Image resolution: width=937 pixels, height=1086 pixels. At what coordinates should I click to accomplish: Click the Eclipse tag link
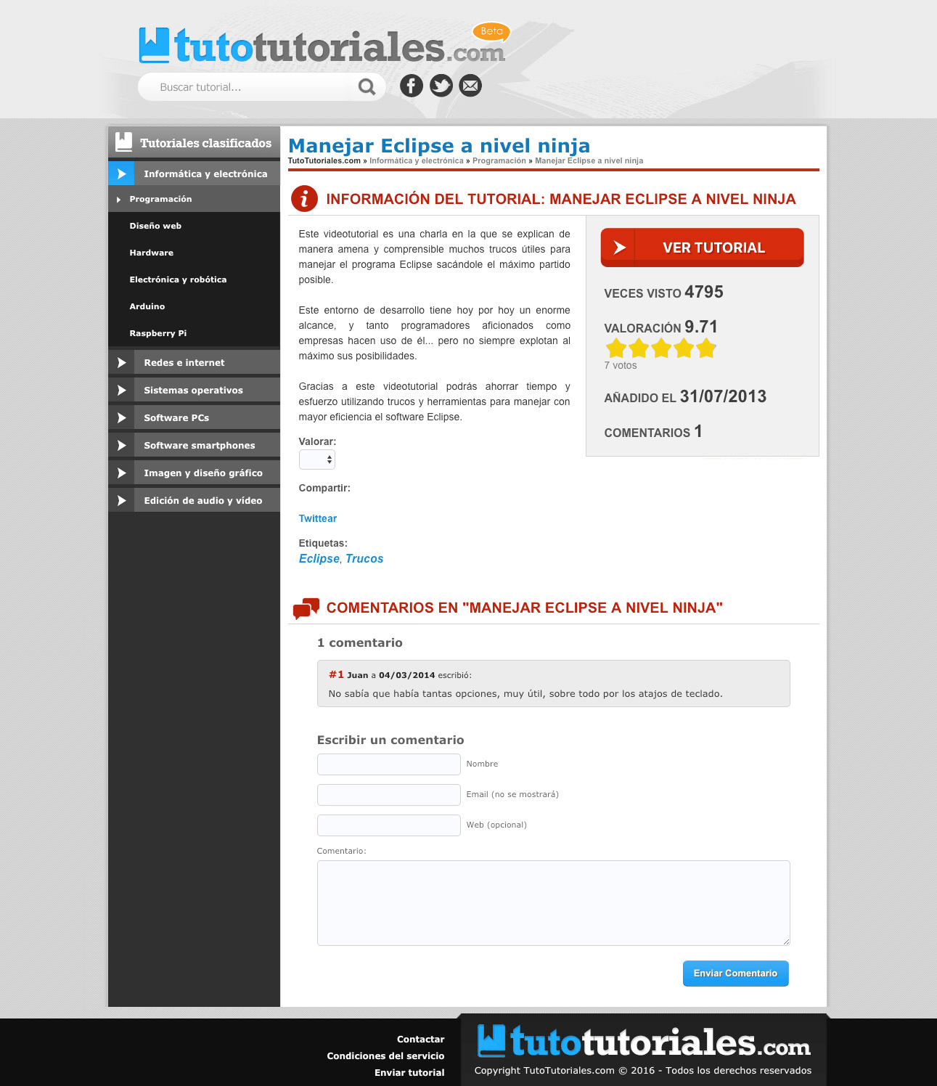tap(319, 558)
